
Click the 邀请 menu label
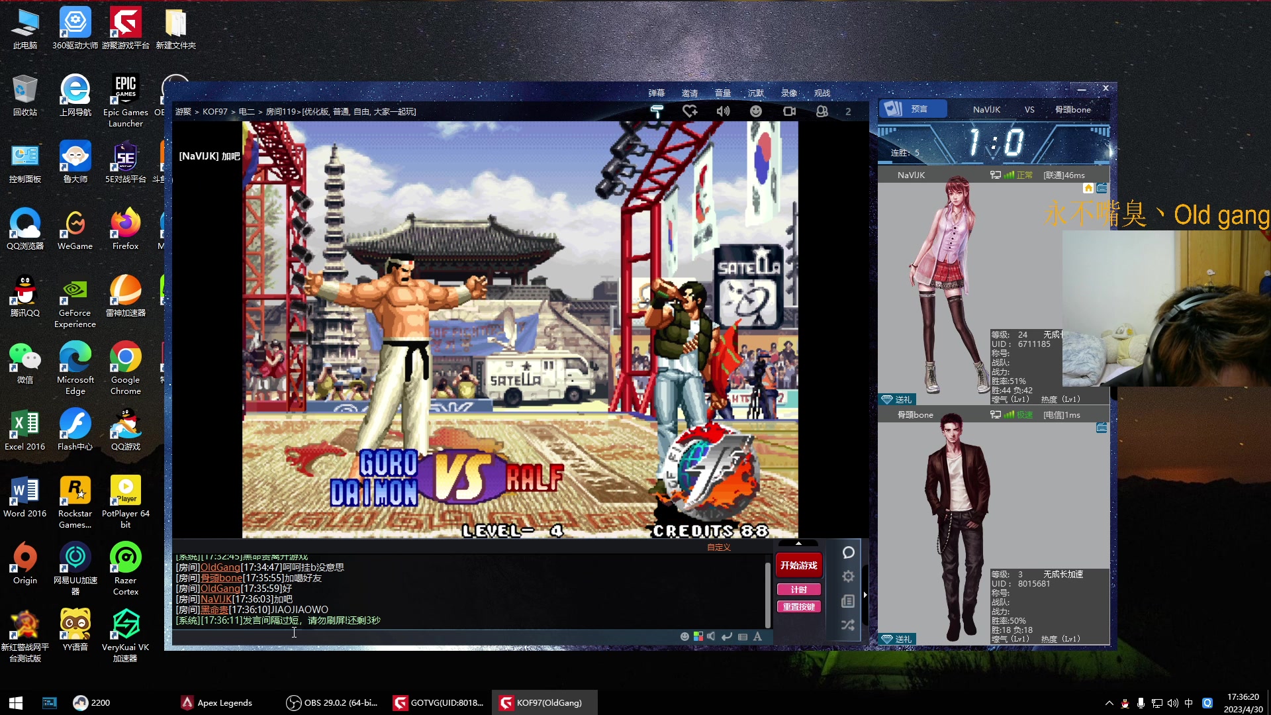click(690, 93)
